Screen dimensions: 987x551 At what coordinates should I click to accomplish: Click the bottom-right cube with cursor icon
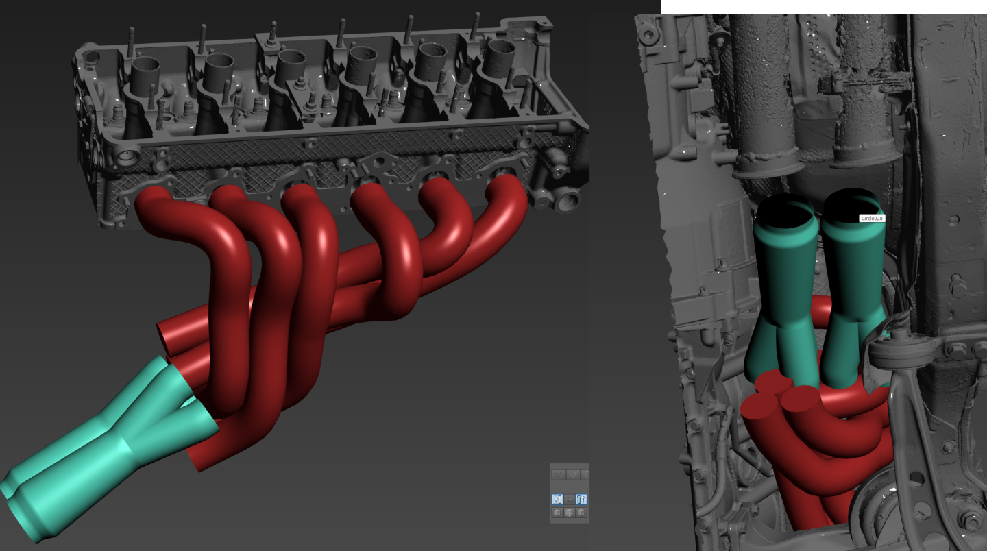582,513
